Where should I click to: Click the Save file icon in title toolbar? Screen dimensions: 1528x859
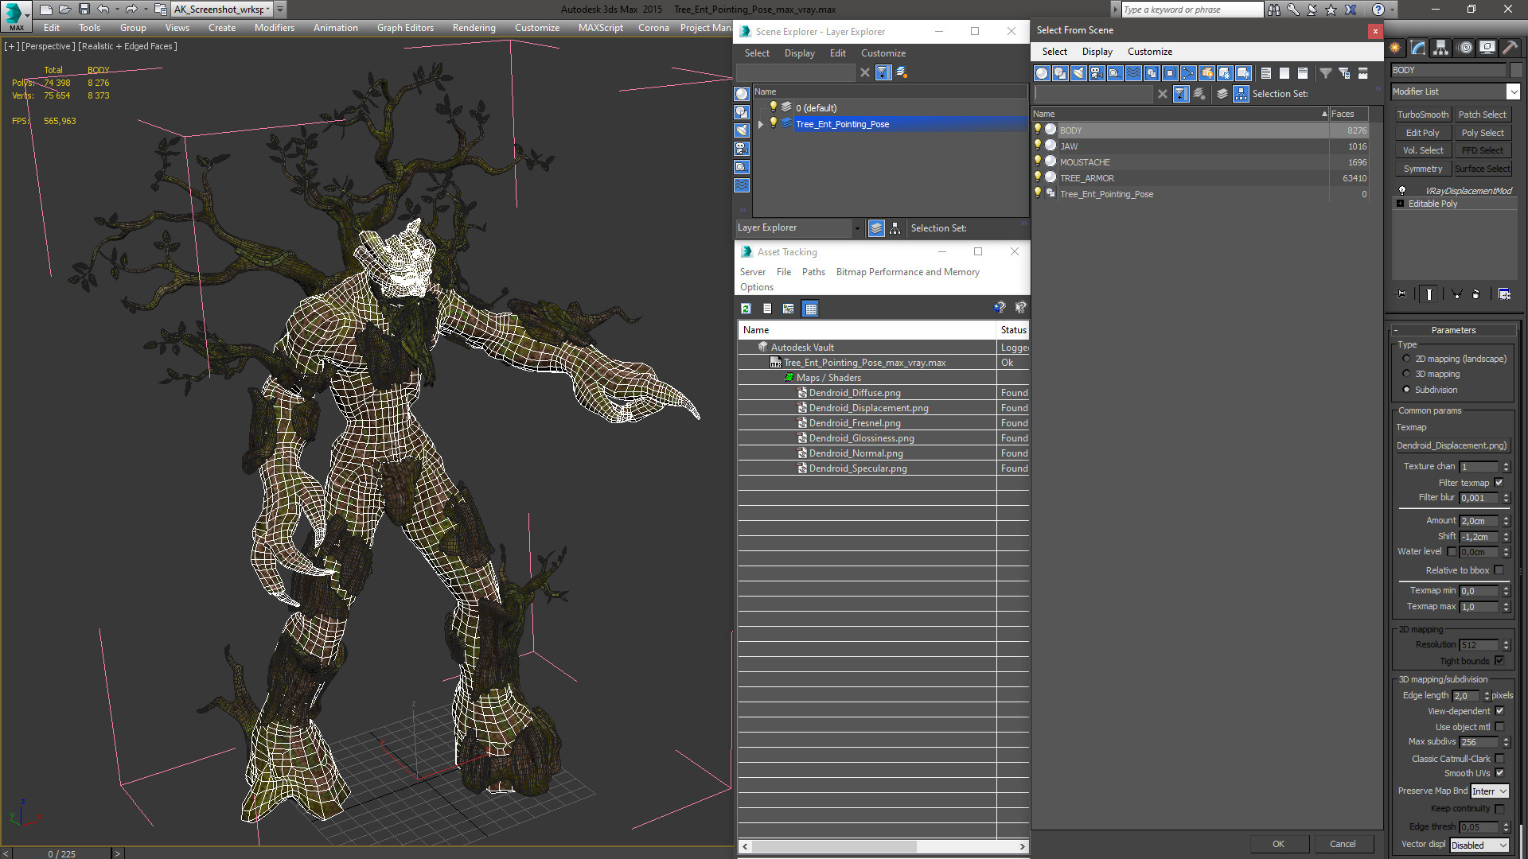point(84,10)
